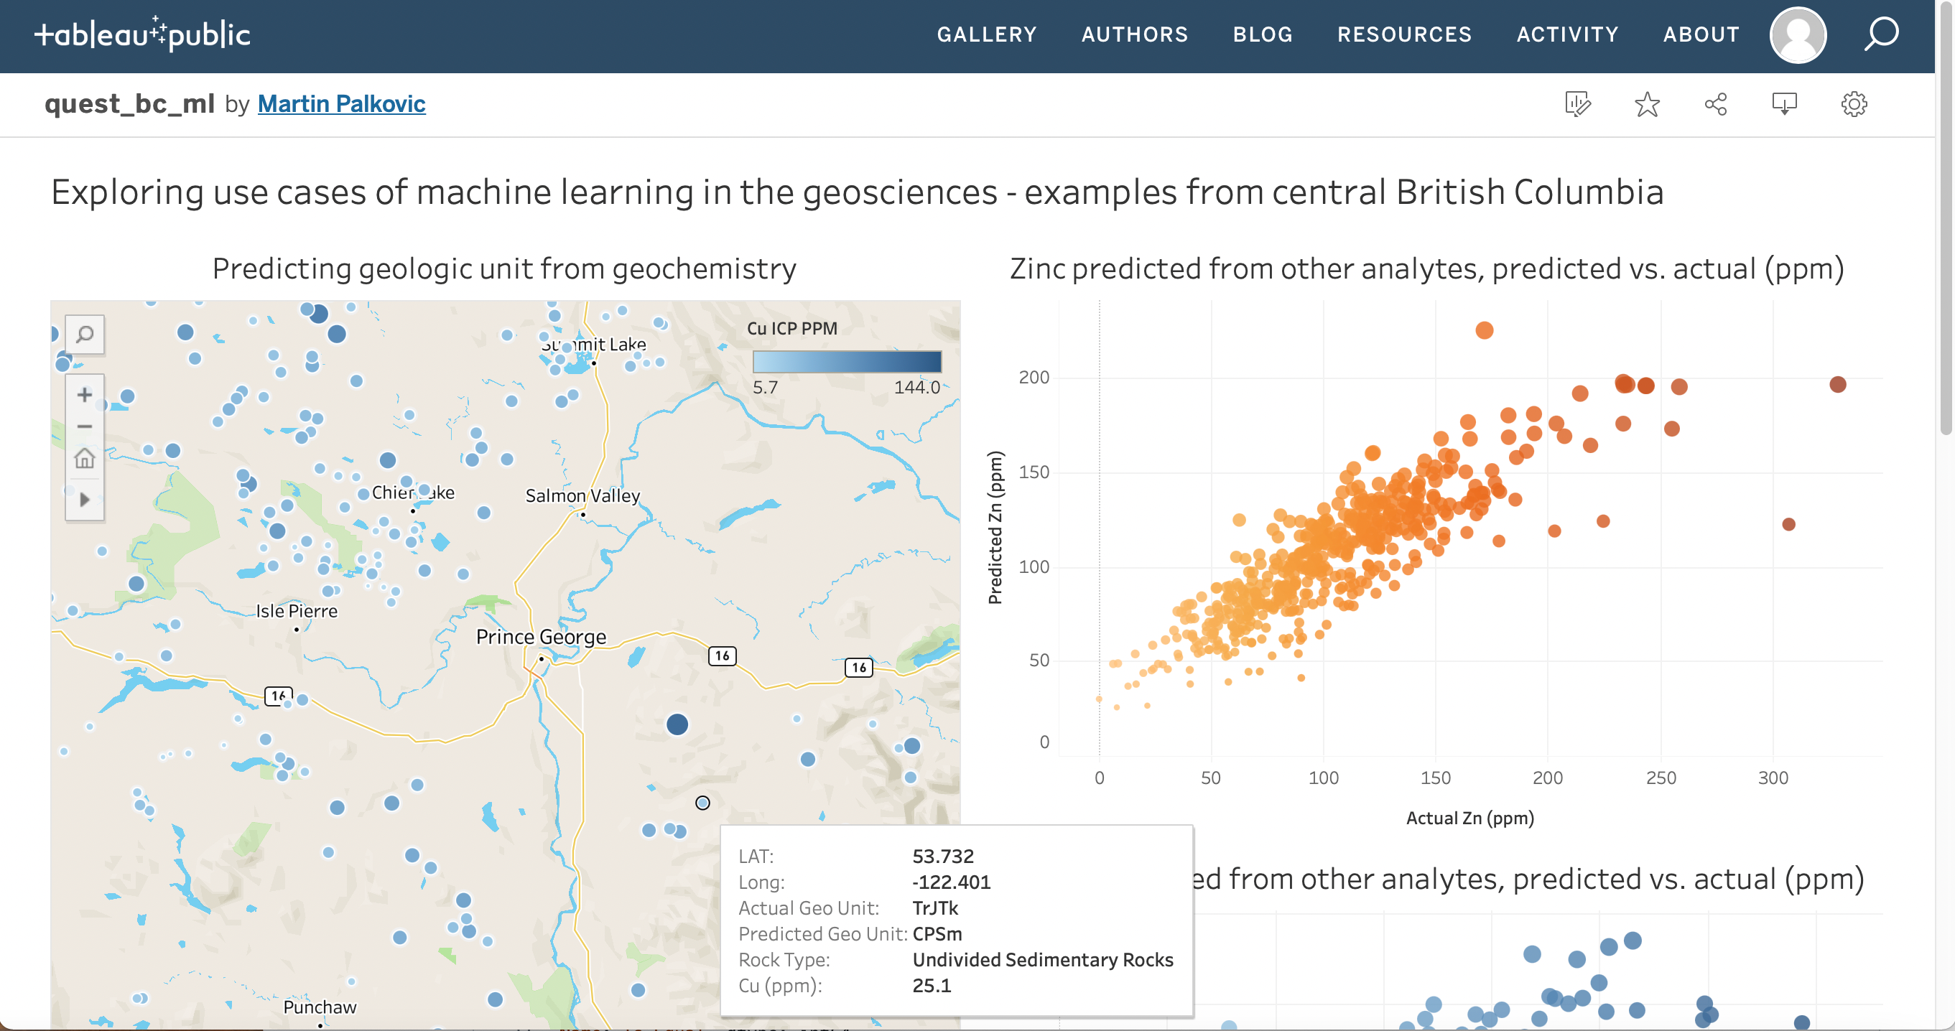1955x1031 pixels.
Task: Open the map search tool
Action: [x=84, y=334]
